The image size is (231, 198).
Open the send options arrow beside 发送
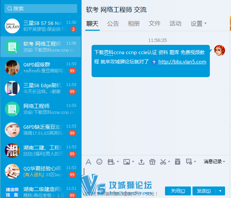[220, 191]
